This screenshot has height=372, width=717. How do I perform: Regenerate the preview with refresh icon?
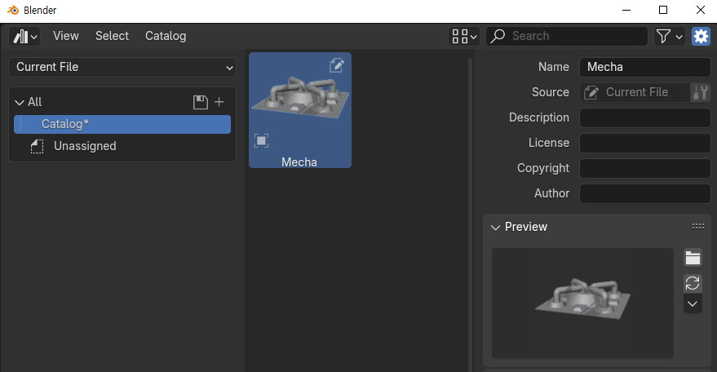click(693, 283)
